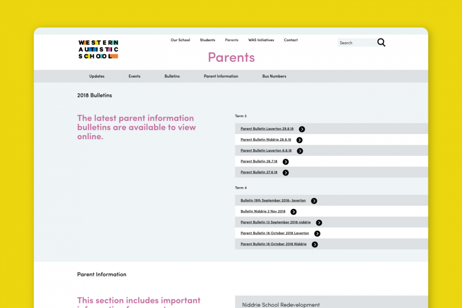Image resolution: width=462 pixels, height=308 pixels.
Task: Open Parent Bulletin 18 October 2018 Niddrie link
Action: [273, 244]
